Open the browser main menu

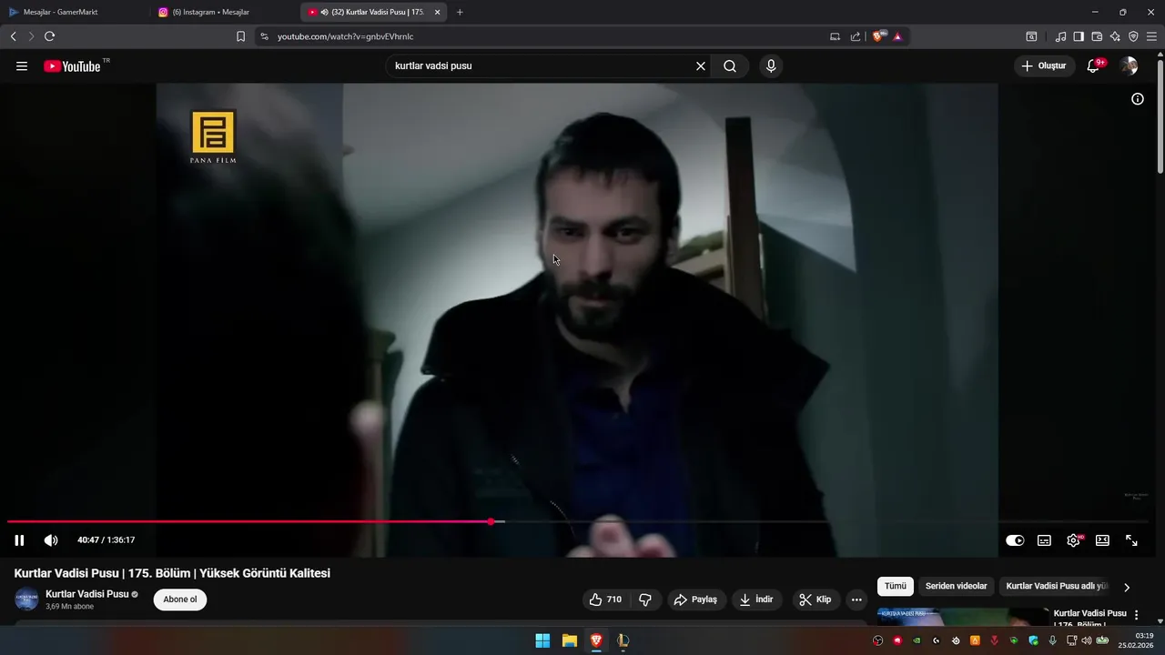[1151, 36]
